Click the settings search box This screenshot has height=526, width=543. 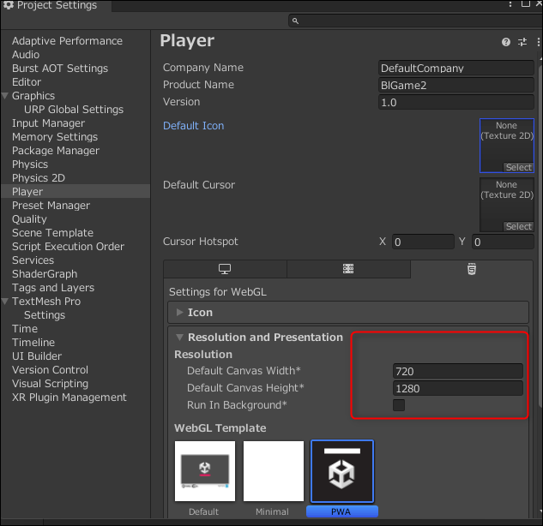click(415, 21)
